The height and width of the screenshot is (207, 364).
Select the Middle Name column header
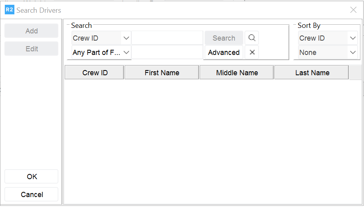tap(237, 73)
